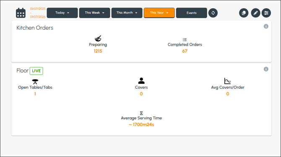Viewport: 281px width, 157px height.
Task: Click the refresh dashboard icon
Action: 213,13
